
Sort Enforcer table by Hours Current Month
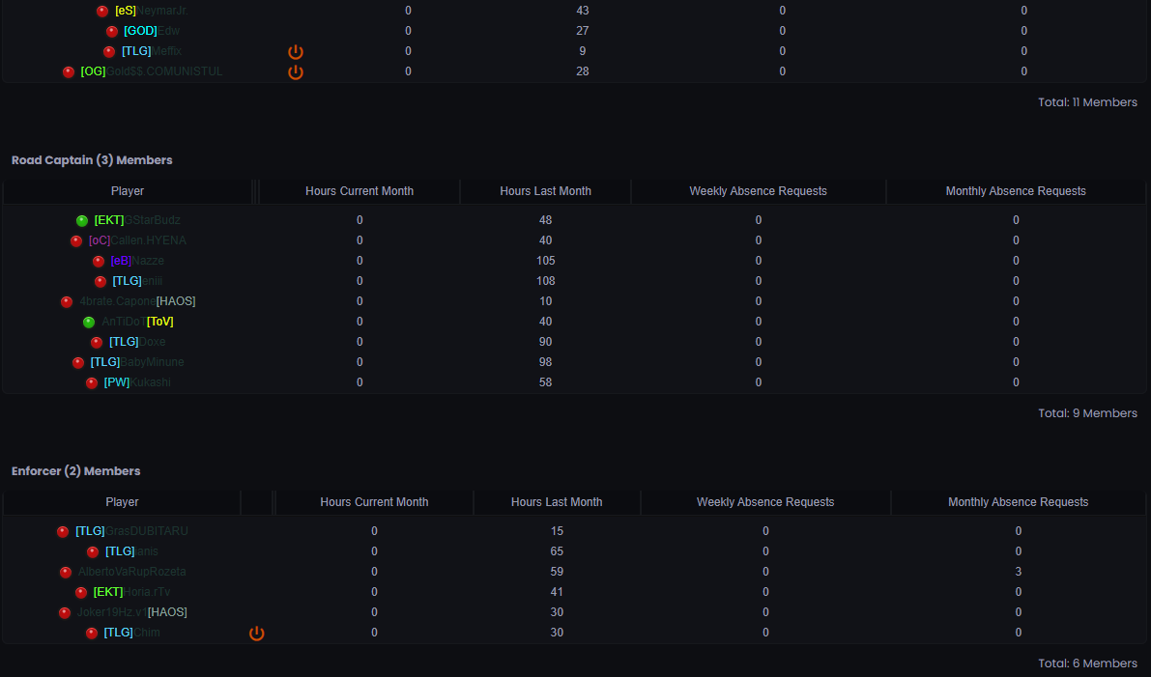pos(374,502)
